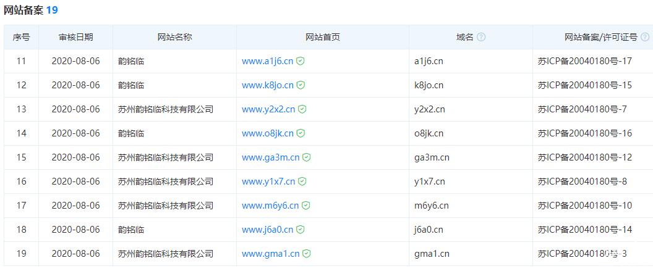
Task: Click green shield icon beside www.k8jo.cn
Action: tap(301, 85)
